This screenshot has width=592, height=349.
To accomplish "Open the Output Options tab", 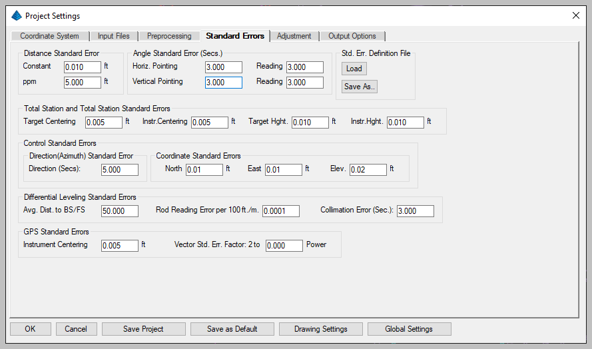I will click(x=352, y=36).
